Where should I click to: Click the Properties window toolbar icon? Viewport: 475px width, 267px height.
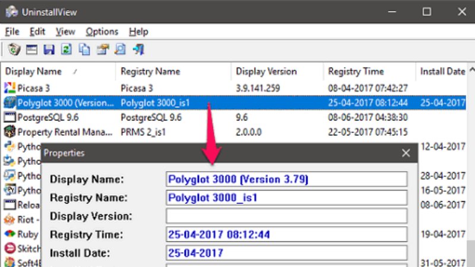tap(31, 50)
